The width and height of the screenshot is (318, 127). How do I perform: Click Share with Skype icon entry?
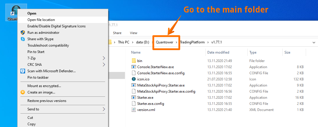coord(23,39)
